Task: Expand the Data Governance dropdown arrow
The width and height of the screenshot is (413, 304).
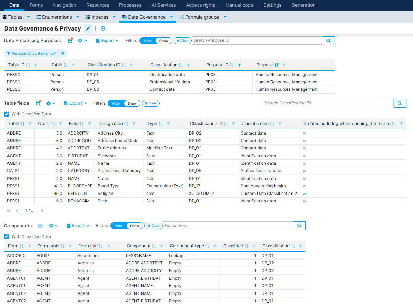Action: [x=172, y=17]
